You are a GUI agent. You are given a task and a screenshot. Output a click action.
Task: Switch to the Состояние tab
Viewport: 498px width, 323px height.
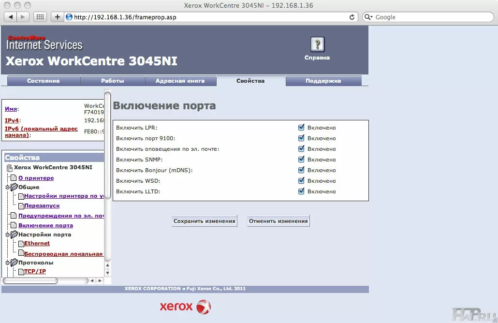[44, 81]
